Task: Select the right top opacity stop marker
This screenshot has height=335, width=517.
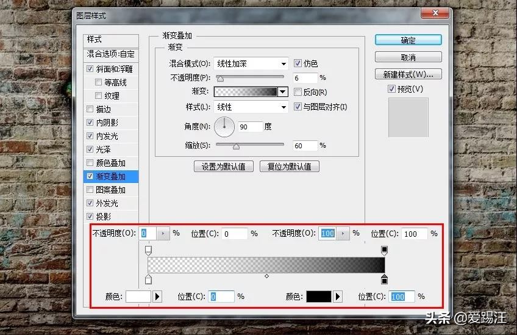Action: coord(384,250)
